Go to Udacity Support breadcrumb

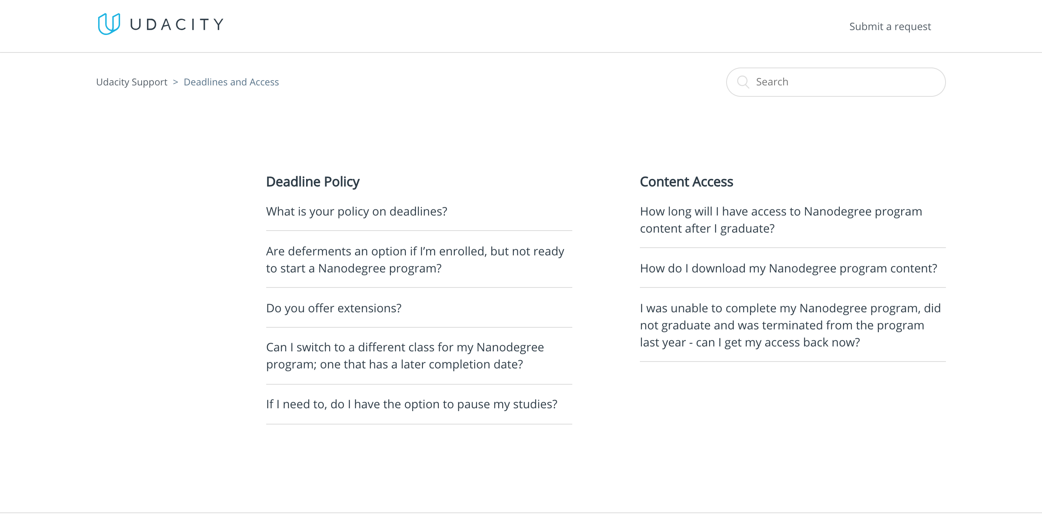click(131, 82)
